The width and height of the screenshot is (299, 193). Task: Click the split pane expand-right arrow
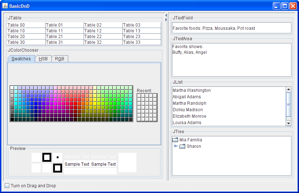point(166,20)
